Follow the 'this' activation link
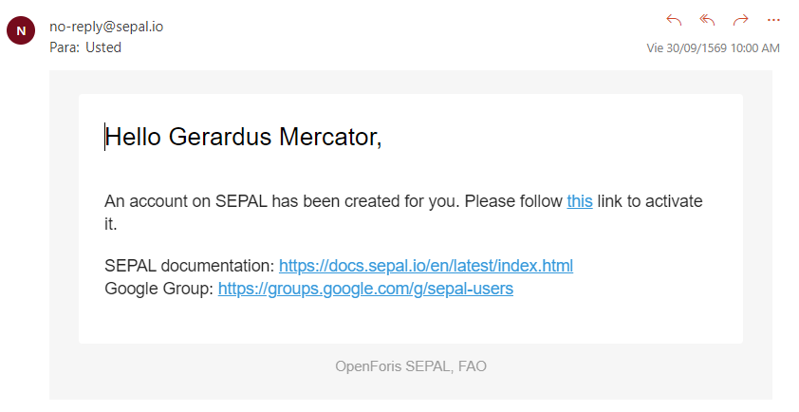This screenshot has width=799, height=412. (x=580, y=201)
